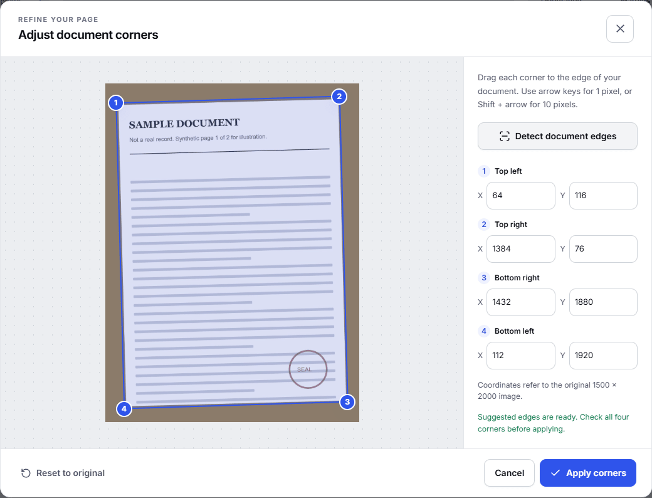Click the circular reset arrow icon
This screenshot has height=498, width=652.
pos(26,473)
